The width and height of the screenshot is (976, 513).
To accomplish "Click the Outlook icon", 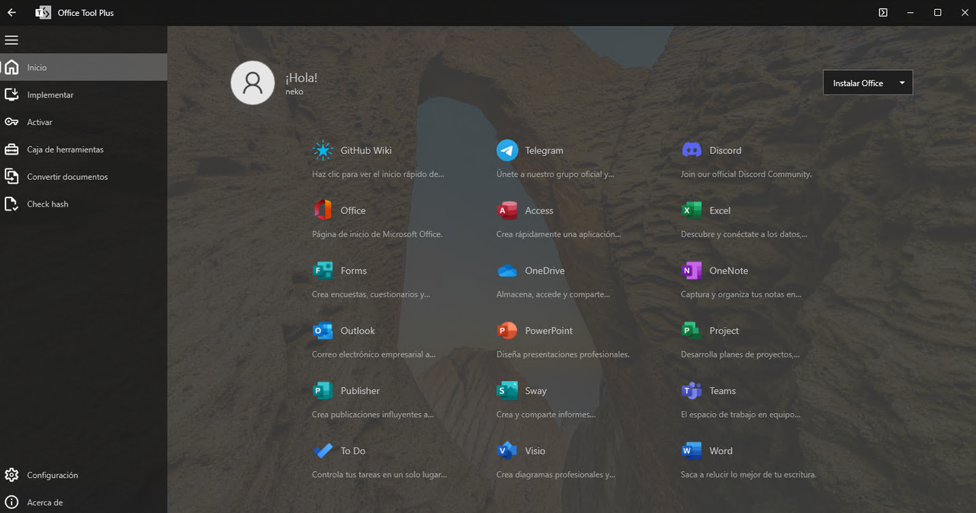I will (x=323, y=330).
